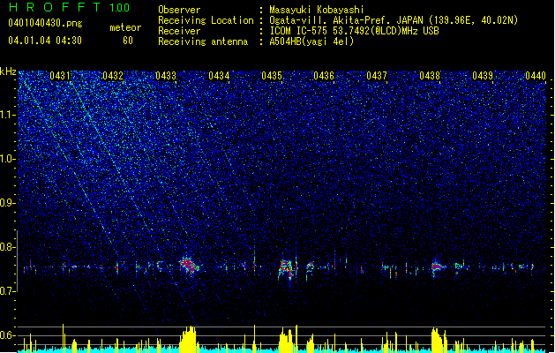Click the 0.6 kHz axis label
This screenshot has height=353, width=555.
coord(7,335)
